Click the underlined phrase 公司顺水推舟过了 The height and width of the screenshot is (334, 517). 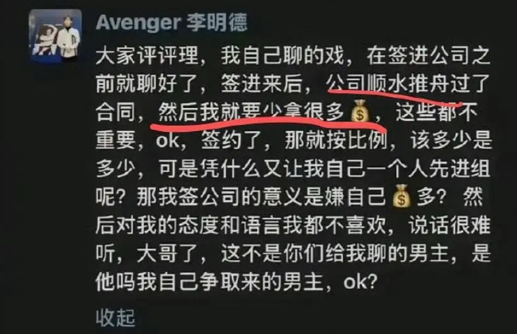tap(408, 83)
